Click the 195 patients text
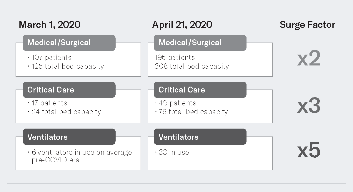 point(175,58)
